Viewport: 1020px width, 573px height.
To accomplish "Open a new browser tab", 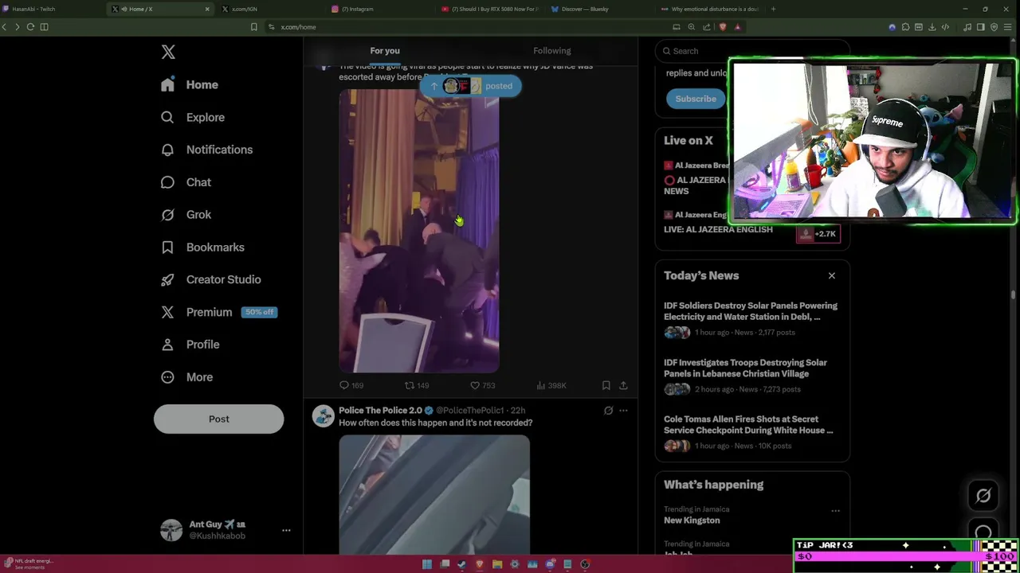I will coord(773,9).
